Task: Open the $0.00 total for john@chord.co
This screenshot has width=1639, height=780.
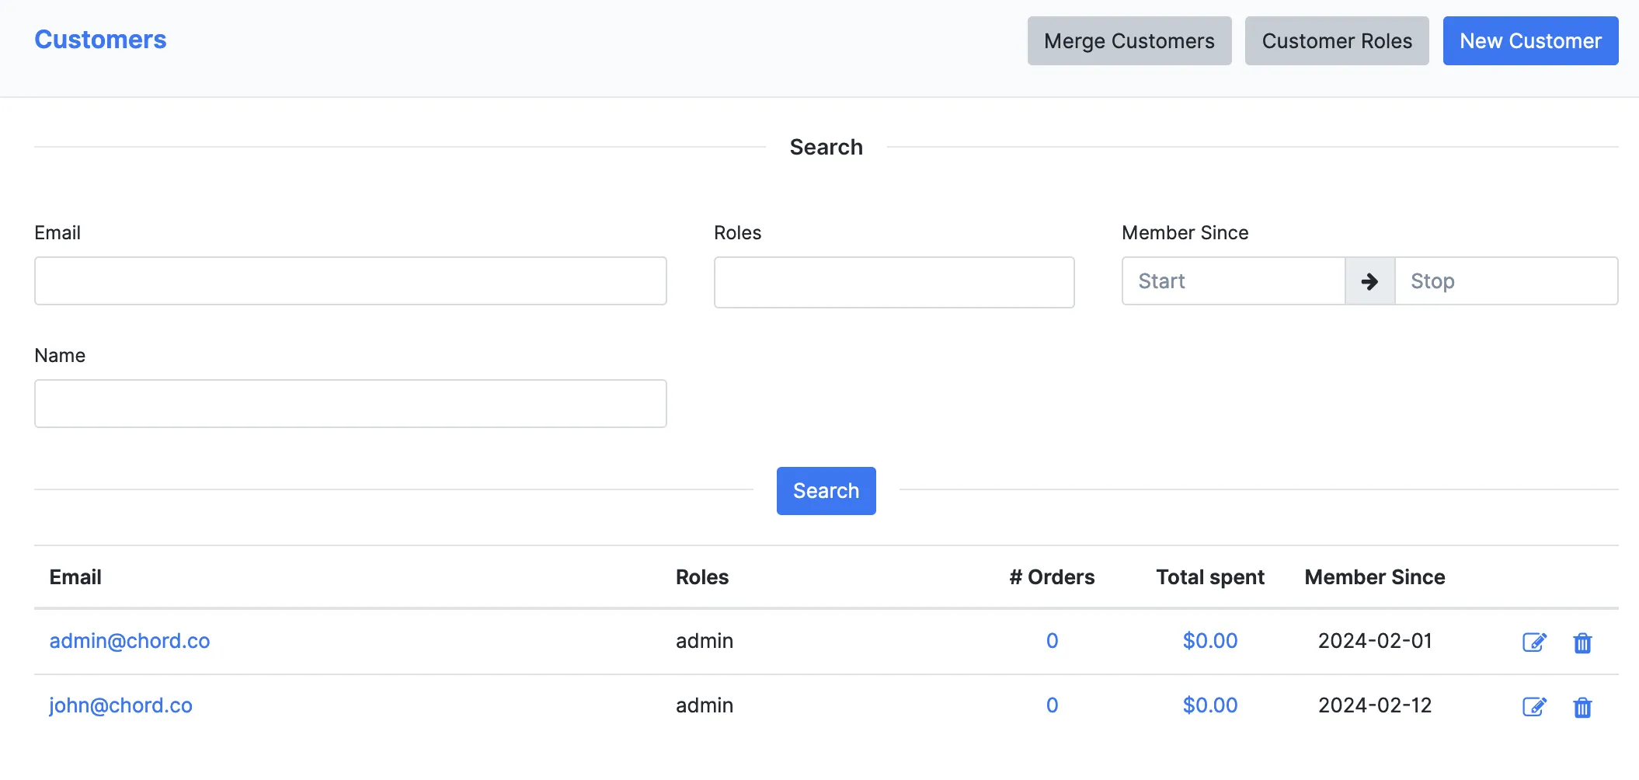Action: point(1210,705)
